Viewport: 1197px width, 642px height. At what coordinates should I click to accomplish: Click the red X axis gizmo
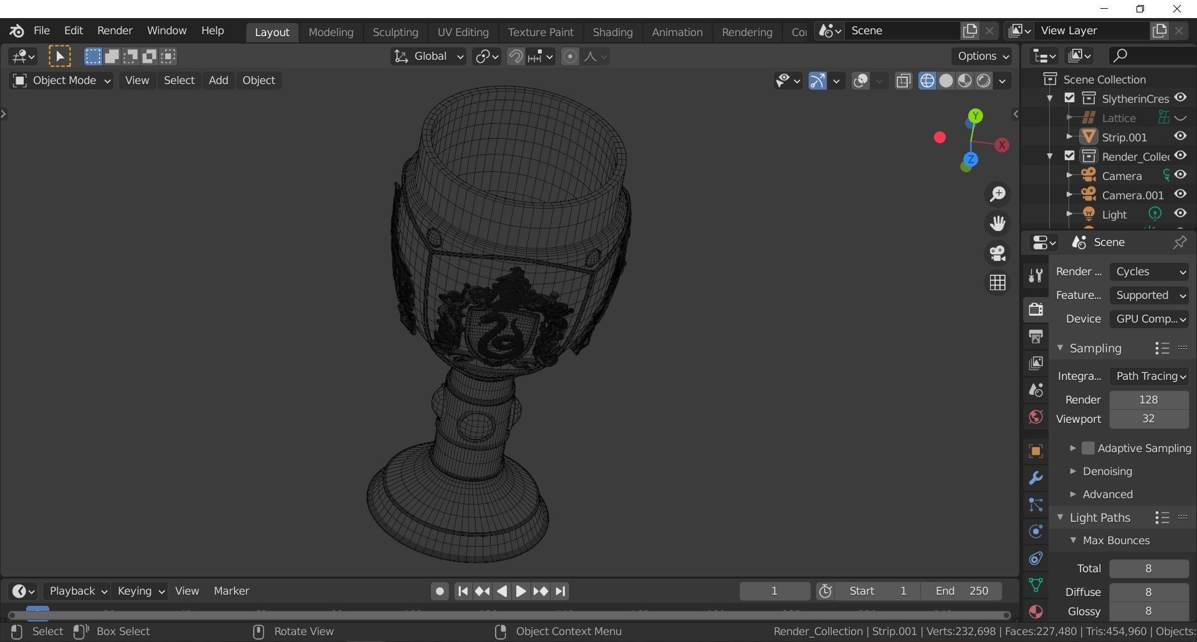[x=1002, y=145]
